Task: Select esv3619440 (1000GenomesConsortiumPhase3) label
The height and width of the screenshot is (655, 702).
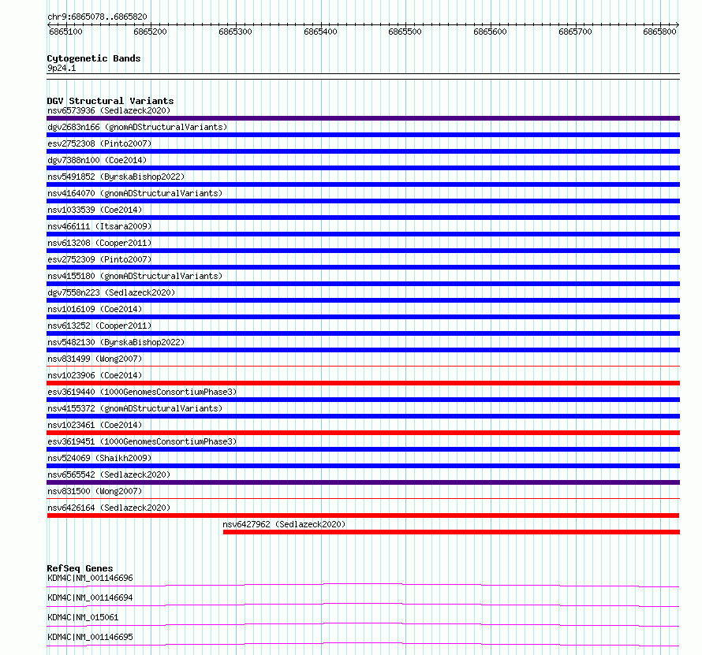Action: 142,392
